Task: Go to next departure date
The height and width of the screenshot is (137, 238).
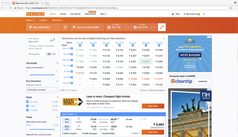Action: [x=128, y=27]
